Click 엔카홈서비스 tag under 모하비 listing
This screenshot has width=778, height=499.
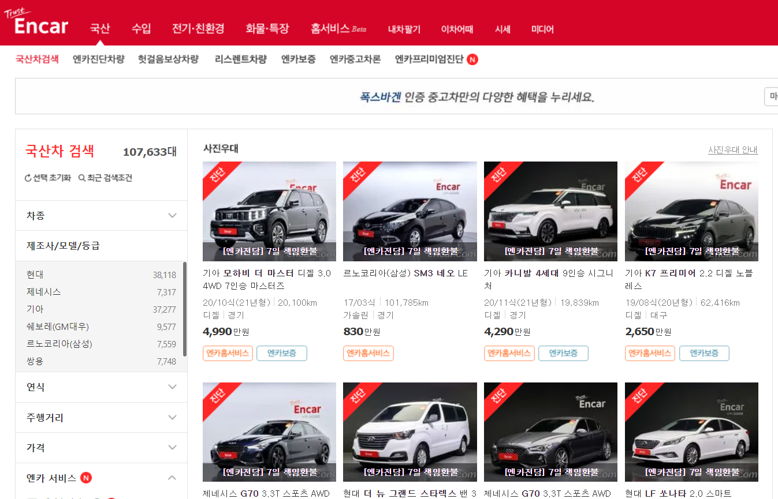tap(228, 353)
